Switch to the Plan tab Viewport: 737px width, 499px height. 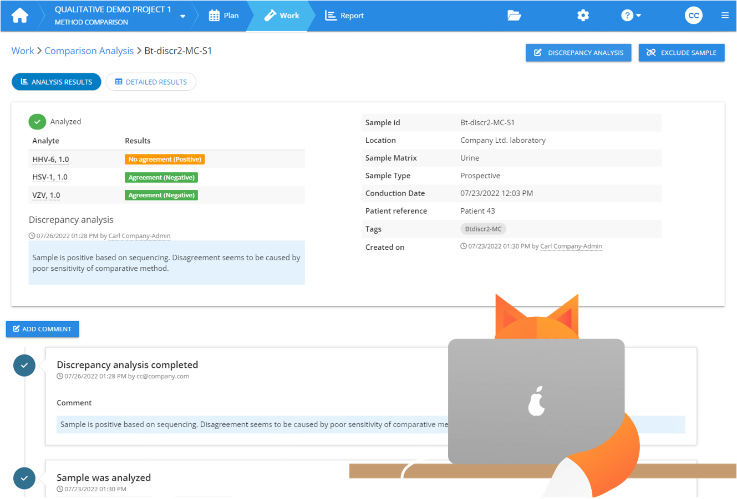[x=223, y=16]
